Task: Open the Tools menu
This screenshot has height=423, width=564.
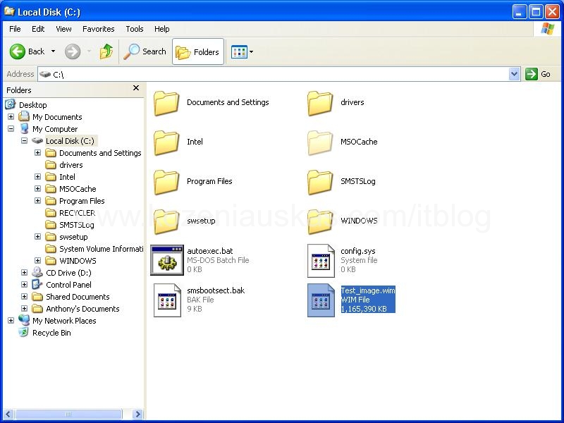Action: click(135, 29)
